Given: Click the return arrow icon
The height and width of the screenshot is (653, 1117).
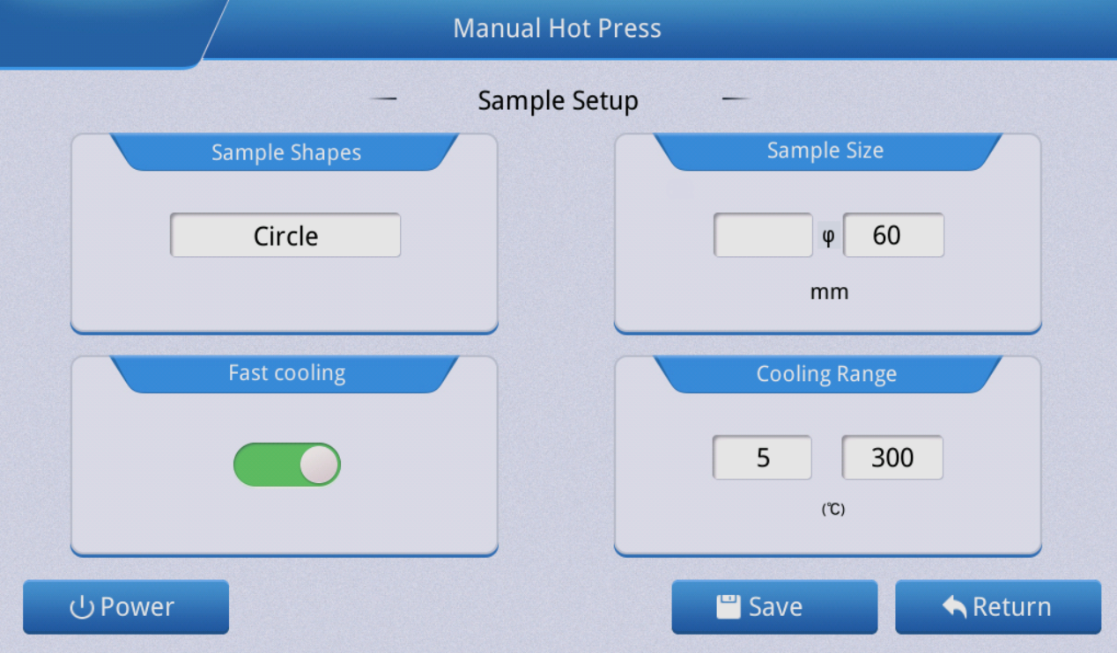Looking at the screenshot, I should click(954, 607).
